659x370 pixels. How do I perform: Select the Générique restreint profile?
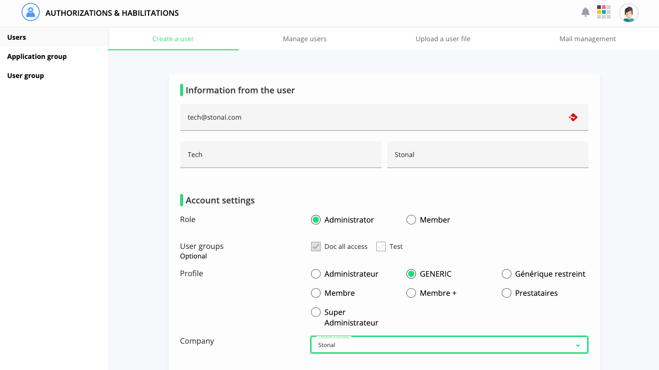pos(507,274)
